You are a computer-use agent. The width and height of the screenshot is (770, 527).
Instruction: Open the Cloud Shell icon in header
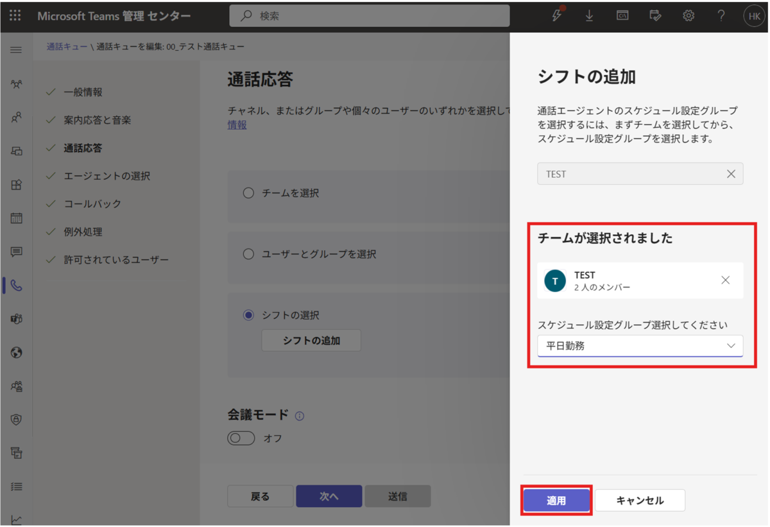622,16
